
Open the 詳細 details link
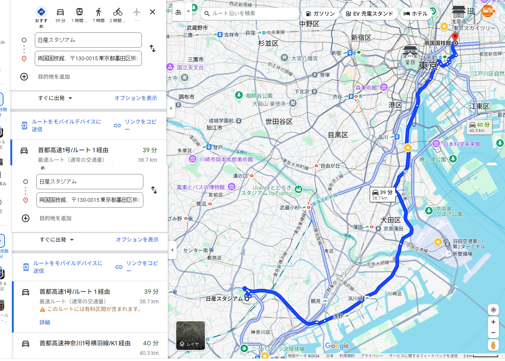[x=45, y=322]
